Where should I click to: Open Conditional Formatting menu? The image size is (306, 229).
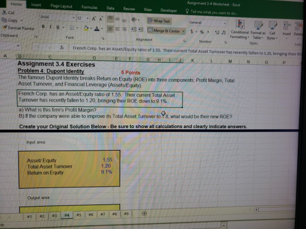239,29
